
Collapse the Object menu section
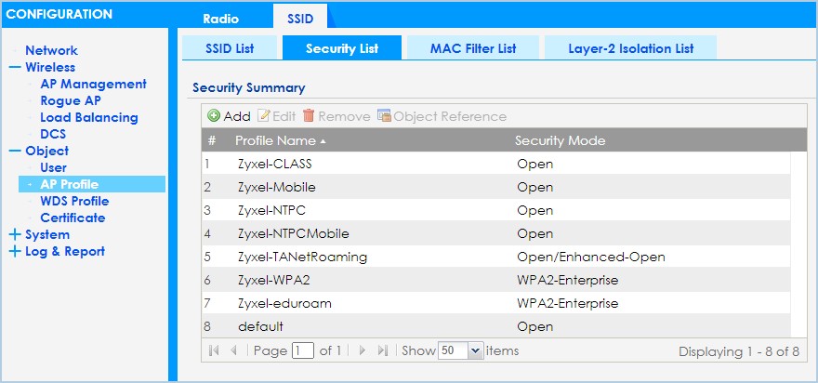15,151
